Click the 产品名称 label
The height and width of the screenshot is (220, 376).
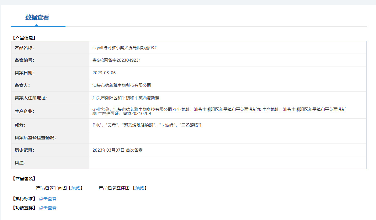(24, 48)
